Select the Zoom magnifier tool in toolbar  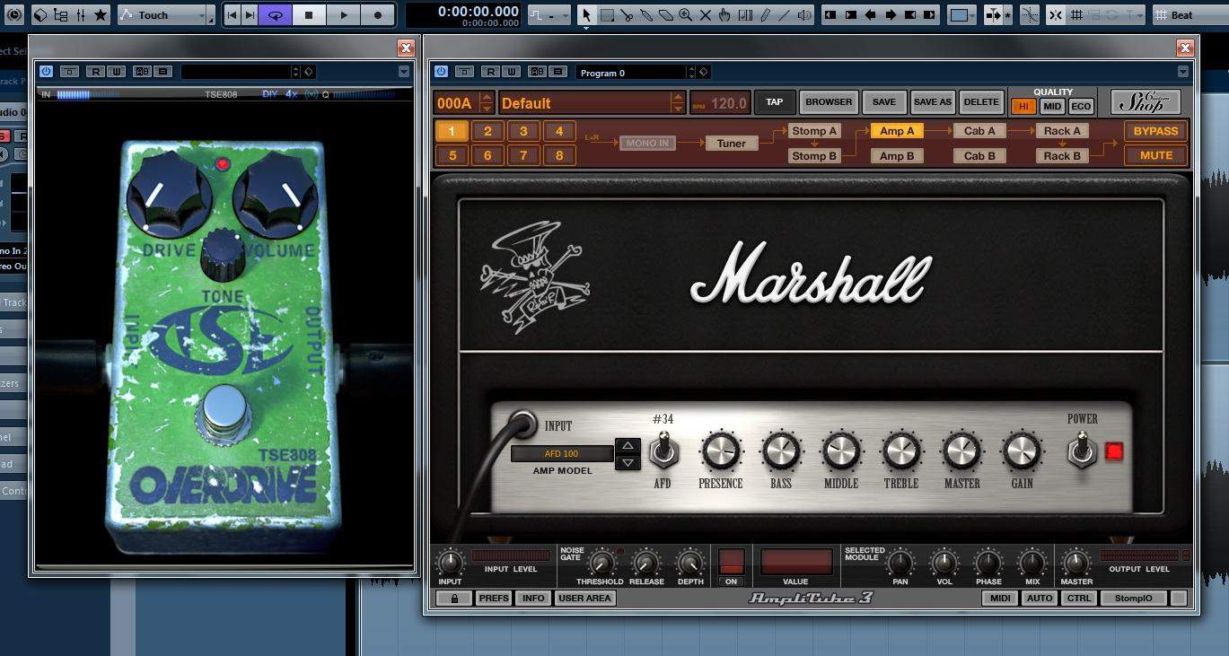pos(685,15)
